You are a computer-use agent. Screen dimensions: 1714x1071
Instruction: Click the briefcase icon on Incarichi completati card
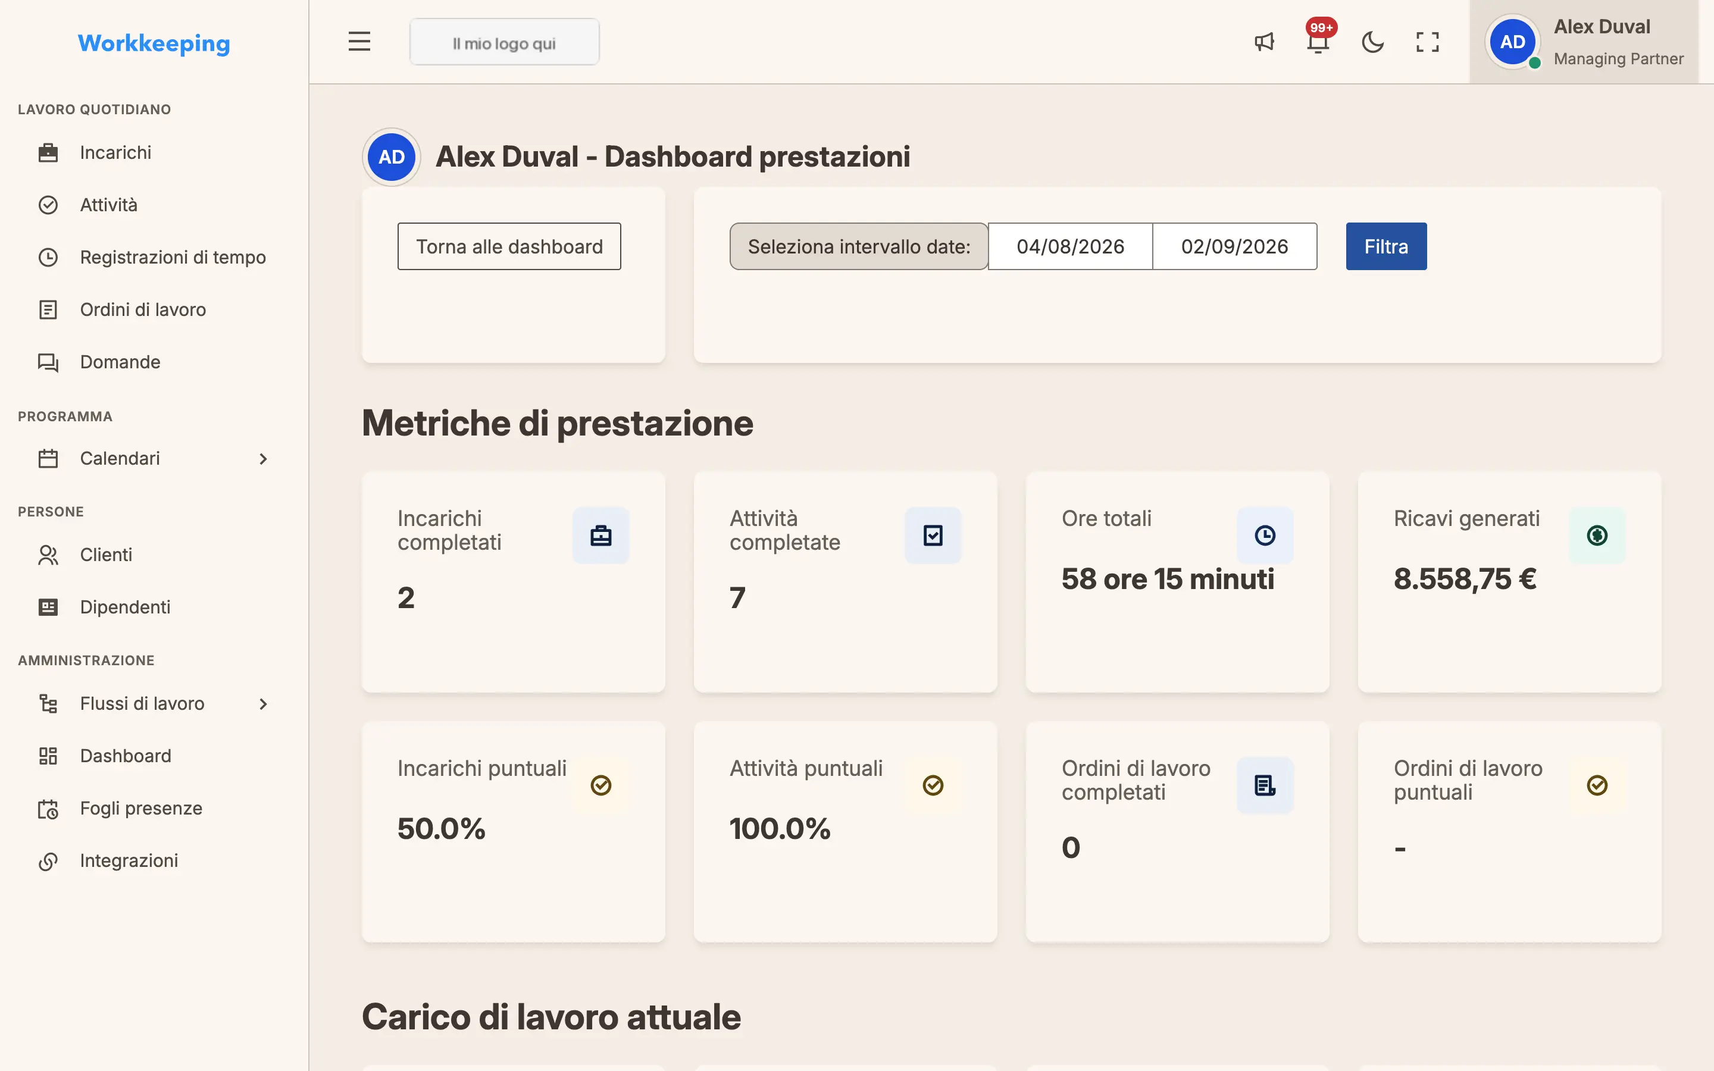[x=600, y=535]
